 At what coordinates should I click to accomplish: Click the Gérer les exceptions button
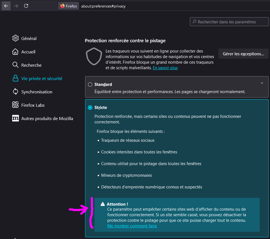point(243,54)
